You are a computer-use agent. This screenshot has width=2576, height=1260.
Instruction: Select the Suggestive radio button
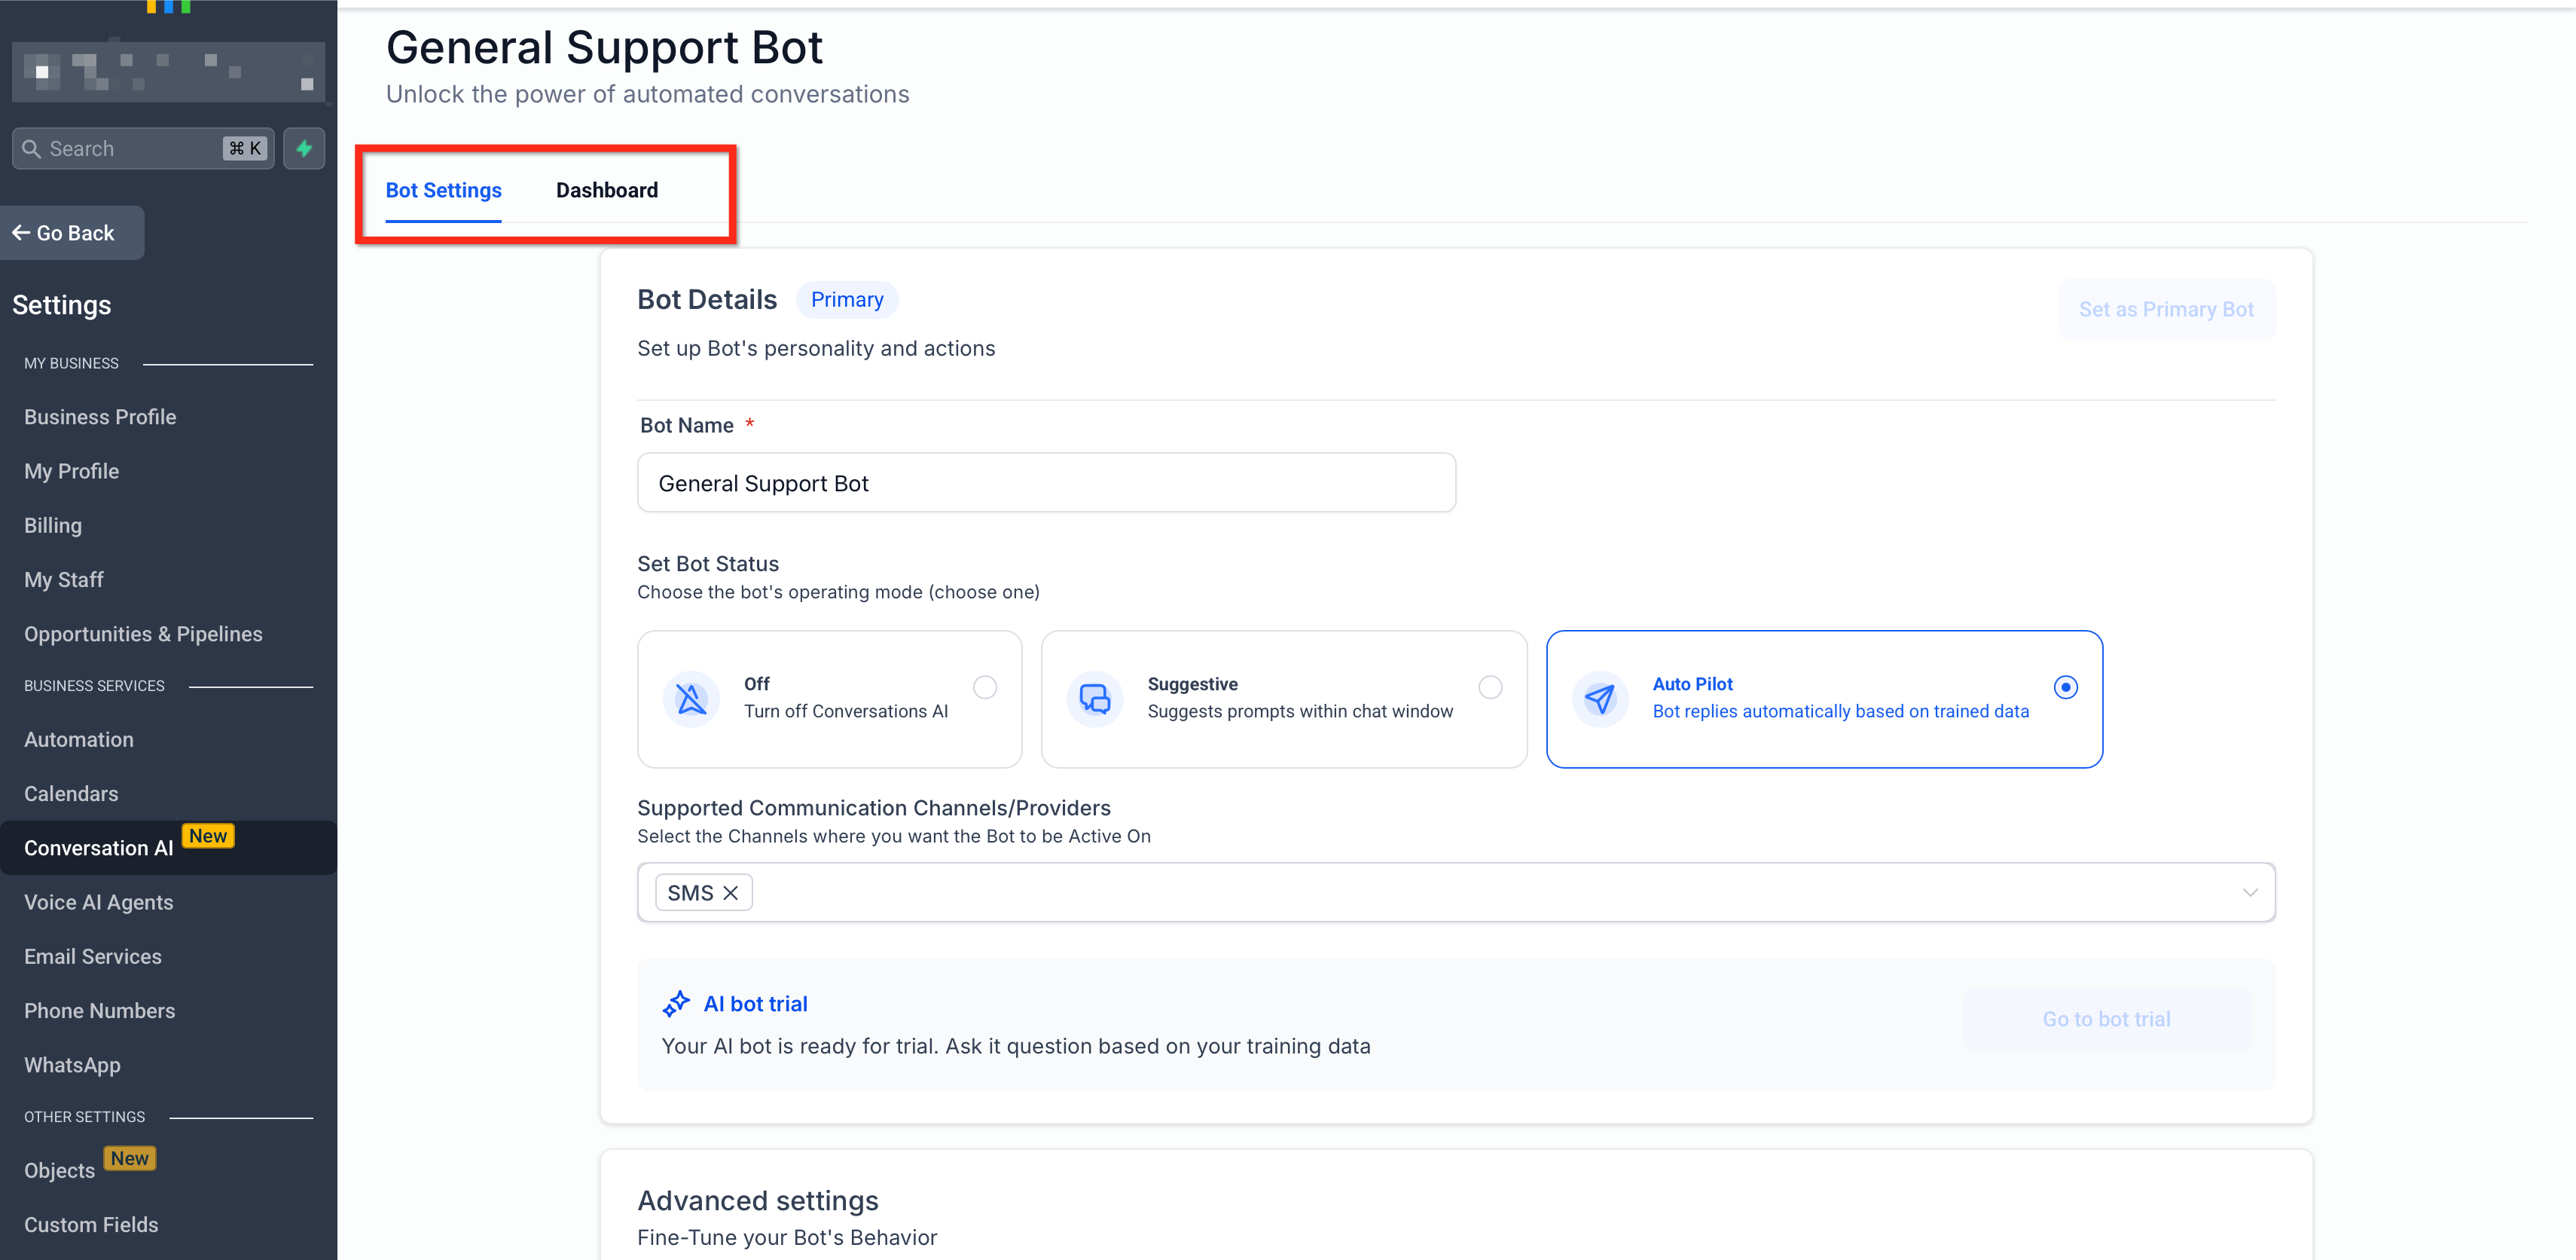tap(1490, 687)
